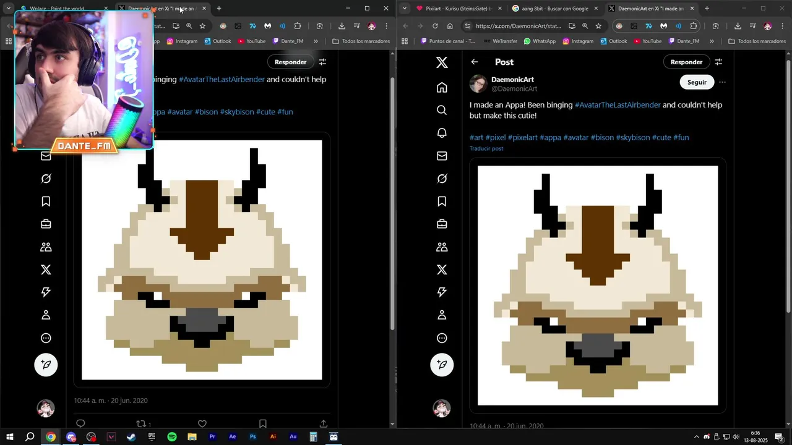Open the search icon in right X sidebar
792x445 pixels.
(442, 110)
